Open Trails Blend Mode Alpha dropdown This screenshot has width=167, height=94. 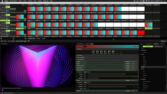(87, 83)
